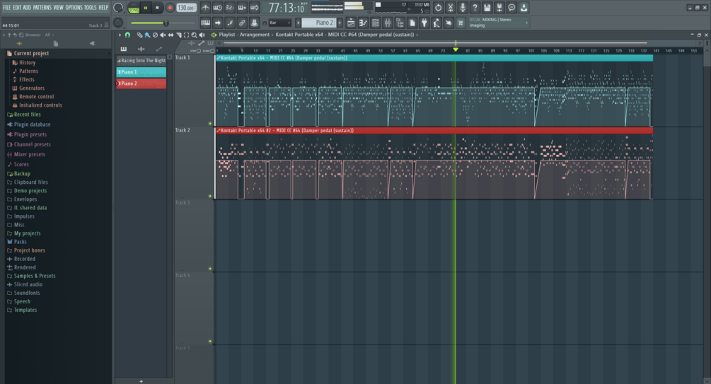The height and width of the screenshot is (384, 711).
Task: Click the microphone one-click recording icon
Action: click(x=463, y=8)
